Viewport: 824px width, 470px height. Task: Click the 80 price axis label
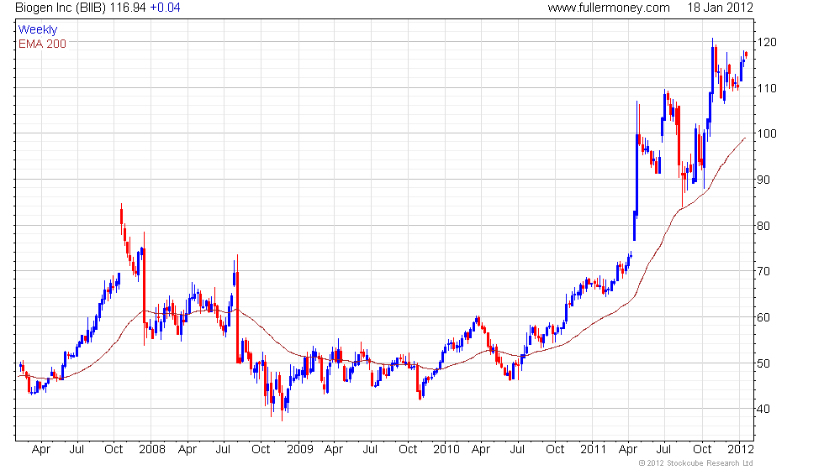[763, 226]
